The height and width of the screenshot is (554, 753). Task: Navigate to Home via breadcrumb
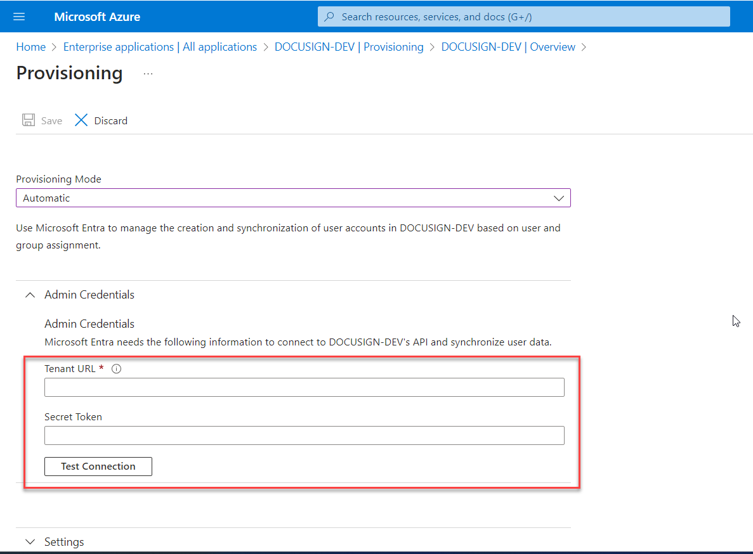pyautogui.click(x=30, y=47)
